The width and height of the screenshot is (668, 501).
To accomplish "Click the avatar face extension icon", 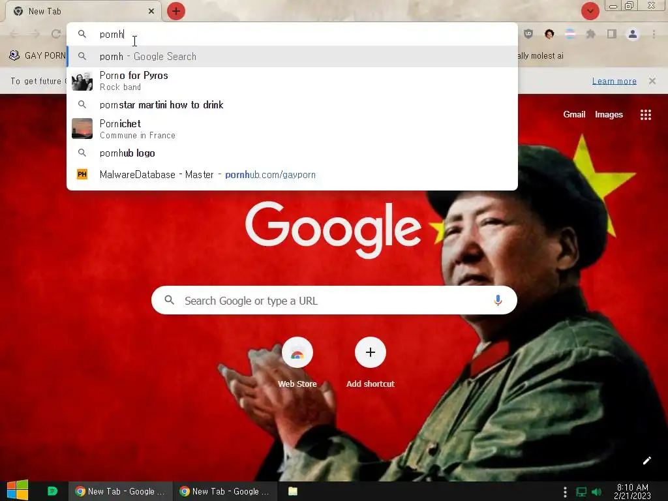I will click(549, 34).
